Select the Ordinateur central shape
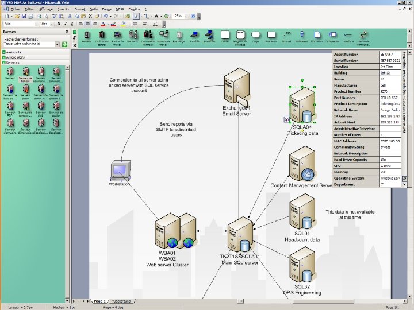Image resolution: width=414 pixels, height=310 pixels. [102, 38]
